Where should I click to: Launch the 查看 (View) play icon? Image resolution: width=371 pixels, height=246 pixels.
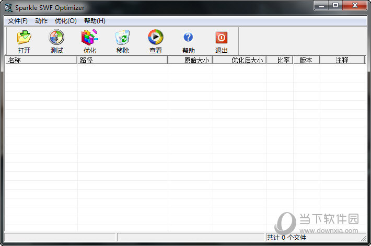pos(155,38)
